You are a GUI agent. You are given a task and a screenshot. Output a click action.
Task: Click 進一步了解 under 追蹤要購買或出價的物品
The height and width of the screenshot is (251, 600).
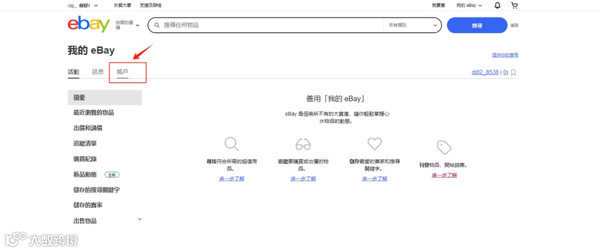point(303,178)
